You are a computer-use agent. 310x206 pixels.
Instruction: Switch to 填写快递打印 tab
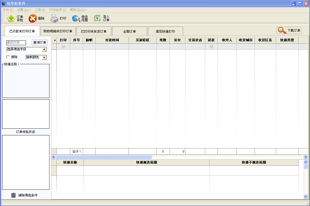(x=165, y=31)
